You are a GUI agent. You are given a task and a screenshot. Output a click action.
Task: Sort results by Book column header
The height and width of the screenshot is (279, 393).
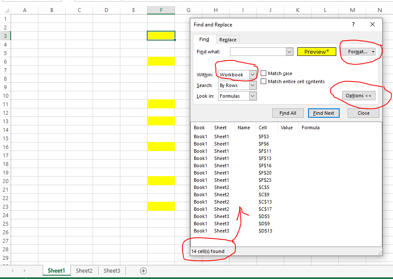pyautogui.click(x=201, y=128)
